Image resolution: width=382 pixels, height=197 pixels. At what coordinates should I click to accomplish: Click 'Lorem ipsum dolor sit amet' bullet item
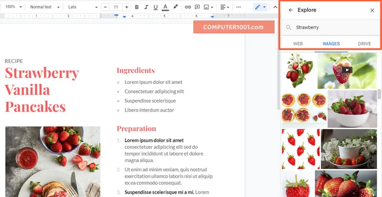153,83
